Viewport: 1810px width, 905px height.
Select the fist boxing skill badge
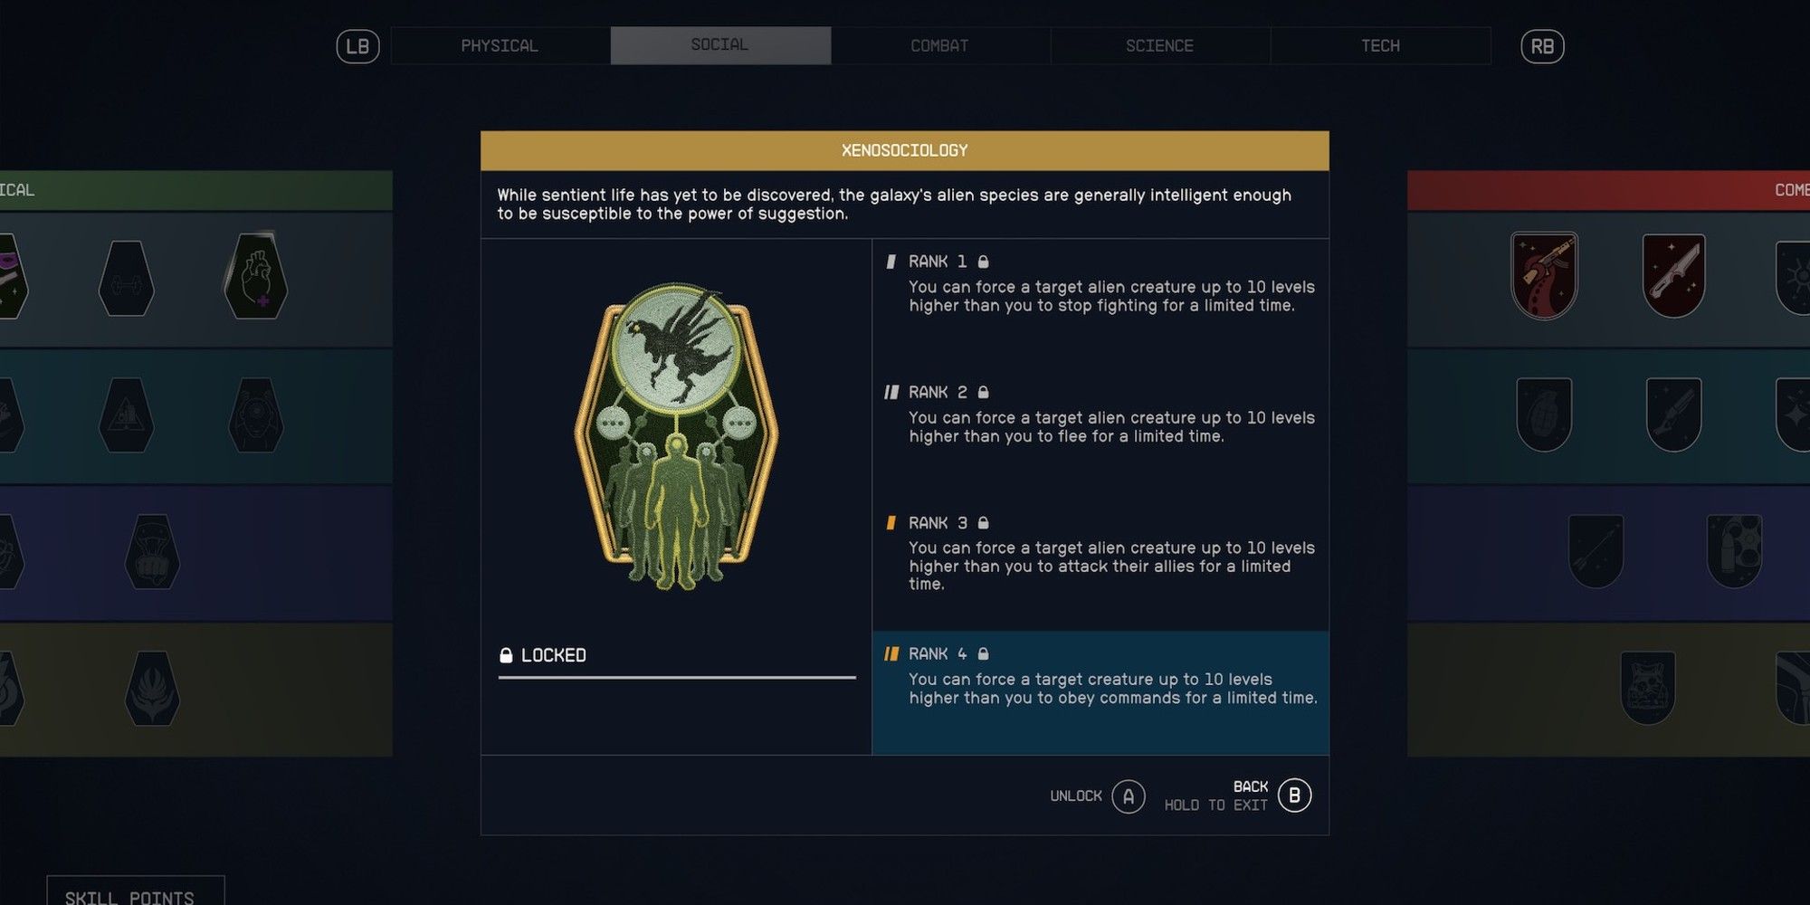pos(152,552)
